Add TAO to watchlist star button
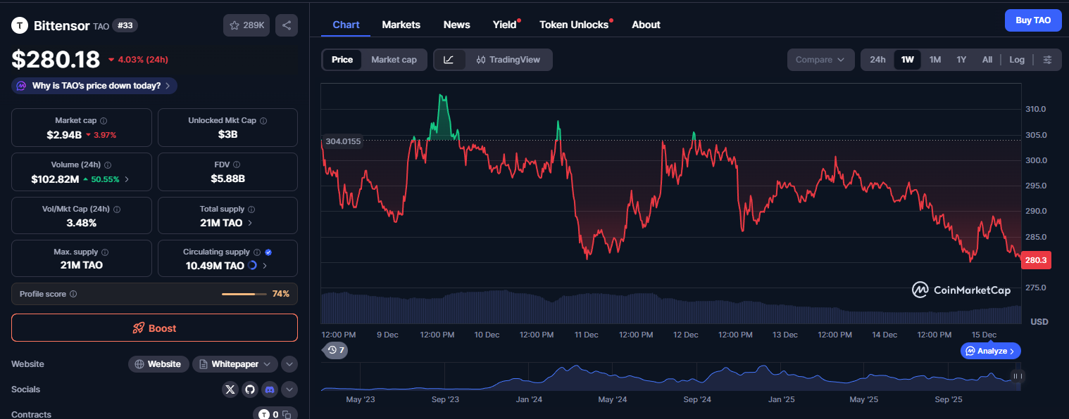Screen dimensions: 1069x419 (x=246, y=25)
